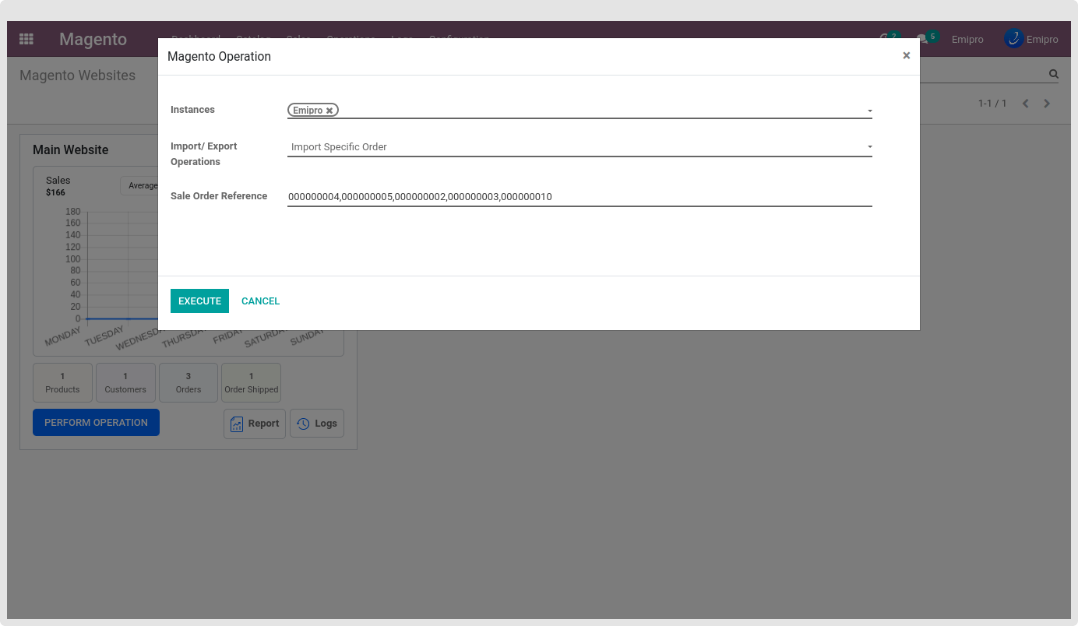Screen dimensions: 1078x626
Task: Open the Report button
Action: pos(255,424)
